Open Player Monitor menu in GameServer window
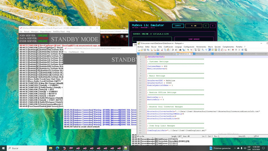 pyautogui.click(x=46, y=32)
